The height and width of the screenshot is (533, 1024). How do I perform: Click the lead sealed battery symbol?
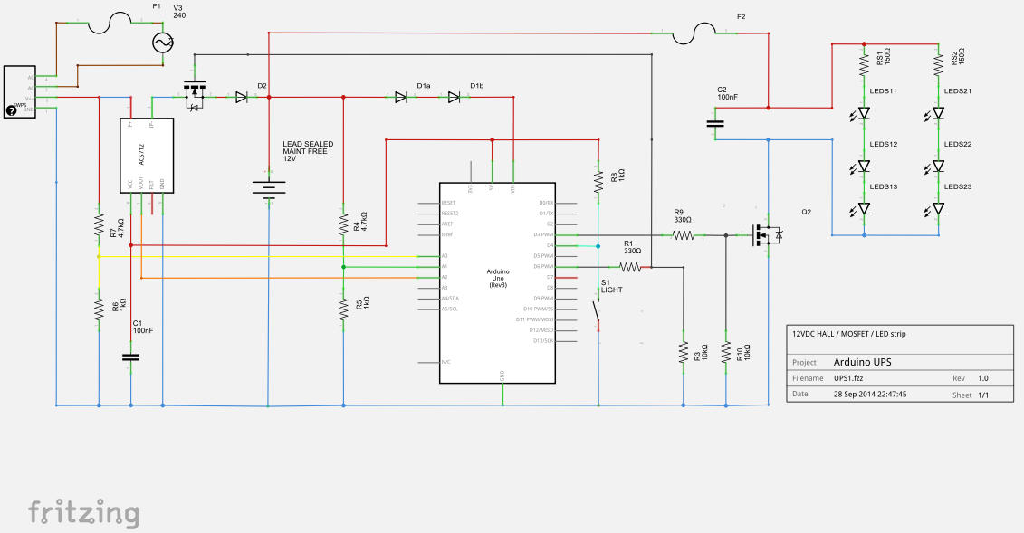click(x=268, y=188)
